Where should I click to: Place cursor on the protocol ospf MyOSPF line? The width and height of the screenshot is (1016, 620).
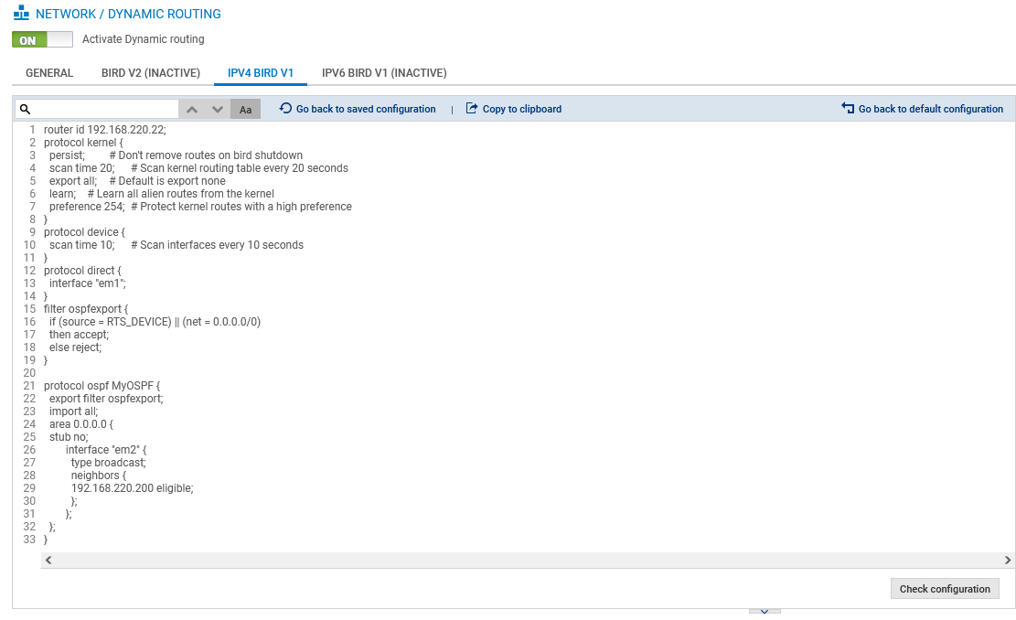pyautogui.click(x=102, y=386)
